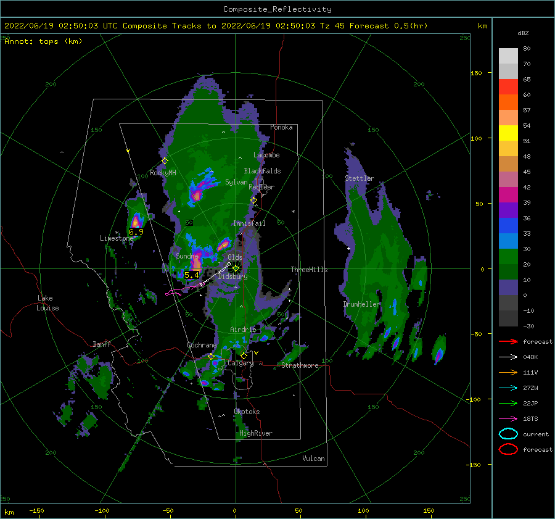Click the RockyMH label
Image resolution: width=555 pixels, height=519 pixels.
(163, 173)
